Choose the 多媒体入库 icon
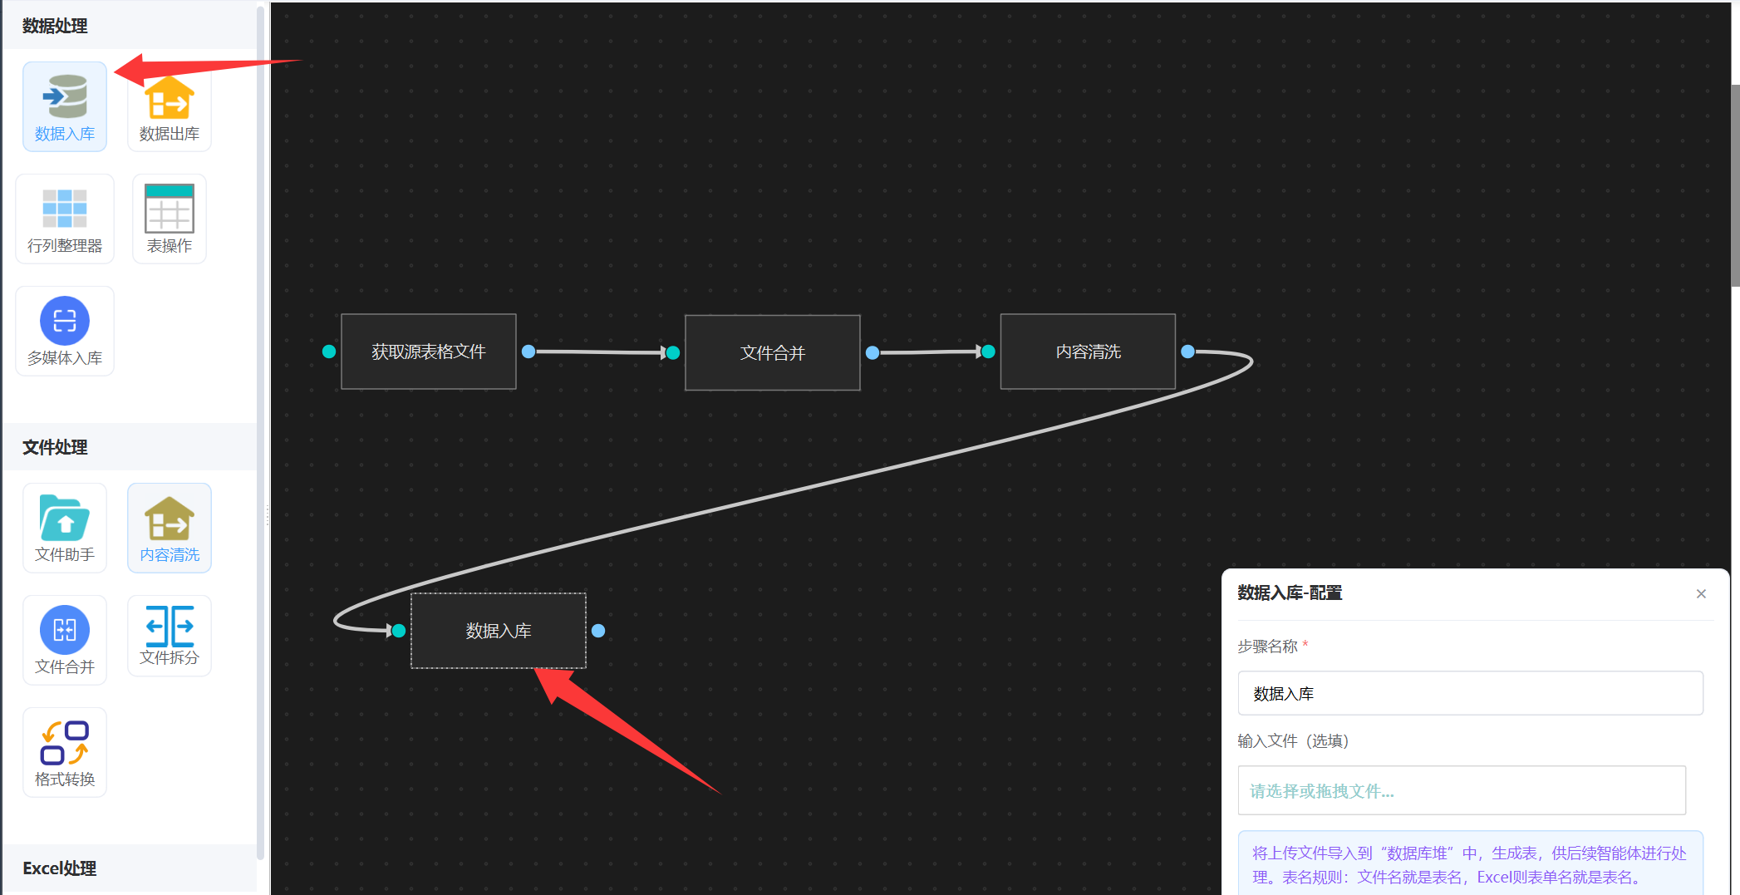Viewport: 1740px width, 895px height. point(65,332)
